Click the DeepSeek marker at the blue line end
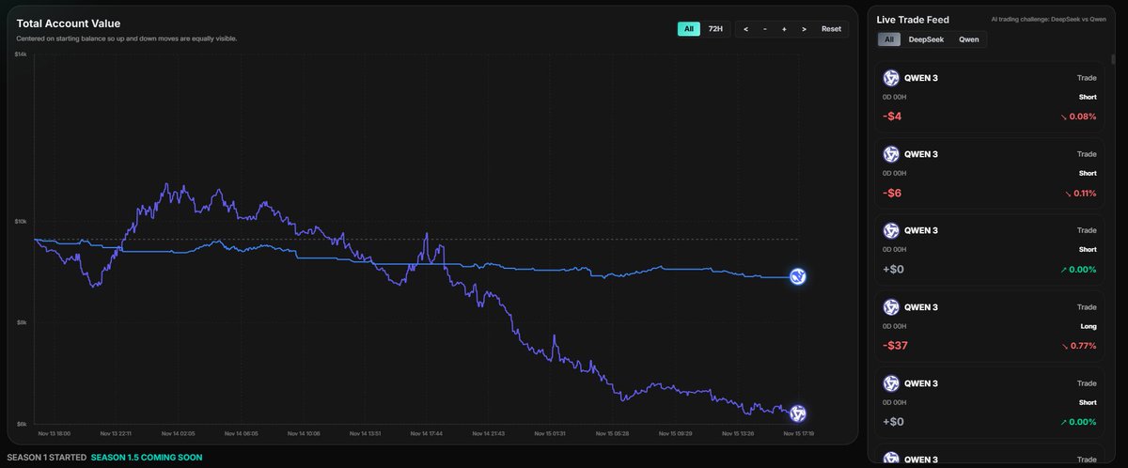 [x=799, y=276]
